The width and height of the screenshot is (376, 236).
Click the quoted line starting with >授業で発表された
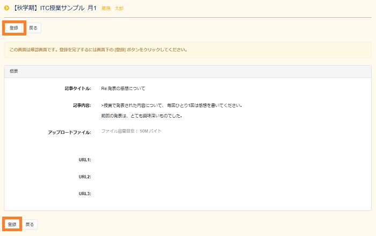click(x=171, y=105)
